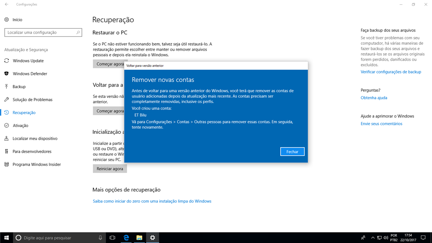
Task: Open the volume speaker icon in tray
Action: pyautogui.click(x=386, y=238)
